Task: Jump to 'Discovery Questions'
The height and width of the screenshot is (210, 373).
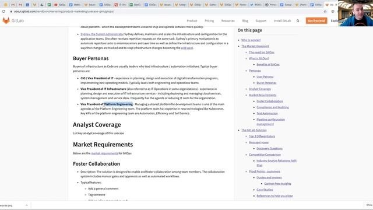Action: coord(269,149)
